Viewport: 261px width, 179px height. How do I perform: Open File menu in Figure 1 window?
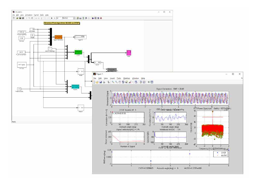94,78
